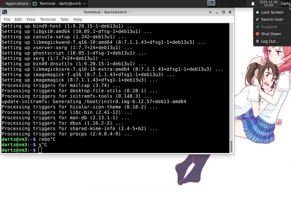Choose Lock Screen from the user menu
291x218 pixels.
click(x=272, y=12)
